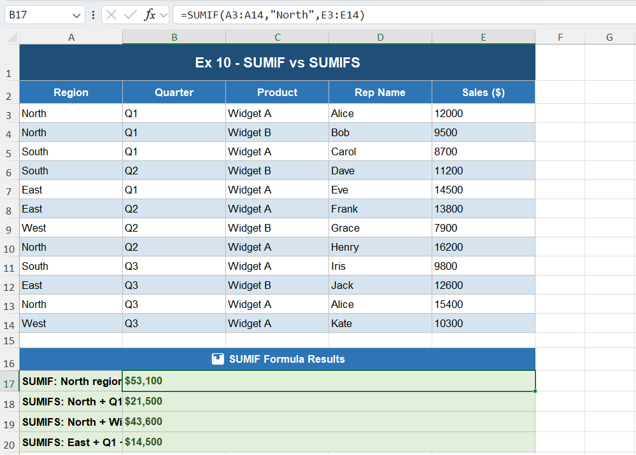636x455 pixels.
Task: Click the Cancel (X) formula entry icon
Action: (111, 15)
